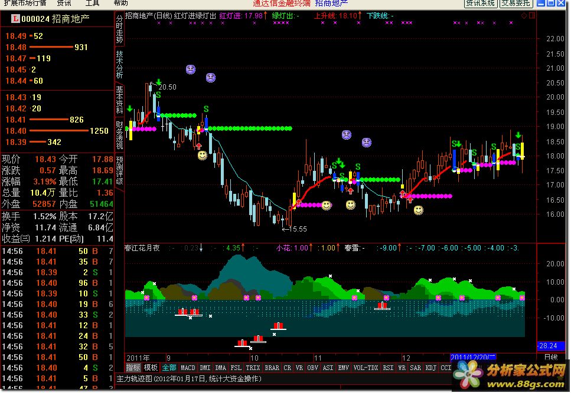Viewport: 571px width, 393px height.
Task: Click the 红灯进: 17.98 readout
Action: coord(243,16)
